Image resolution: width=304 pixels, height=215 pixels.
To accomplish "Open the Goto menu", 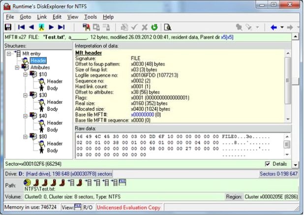I will [x=26, y=17].
